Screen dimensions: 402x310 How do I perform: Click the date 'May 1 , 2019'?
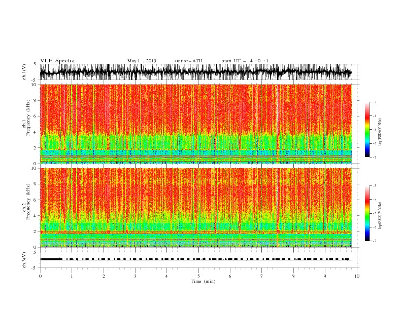point(142,61)
